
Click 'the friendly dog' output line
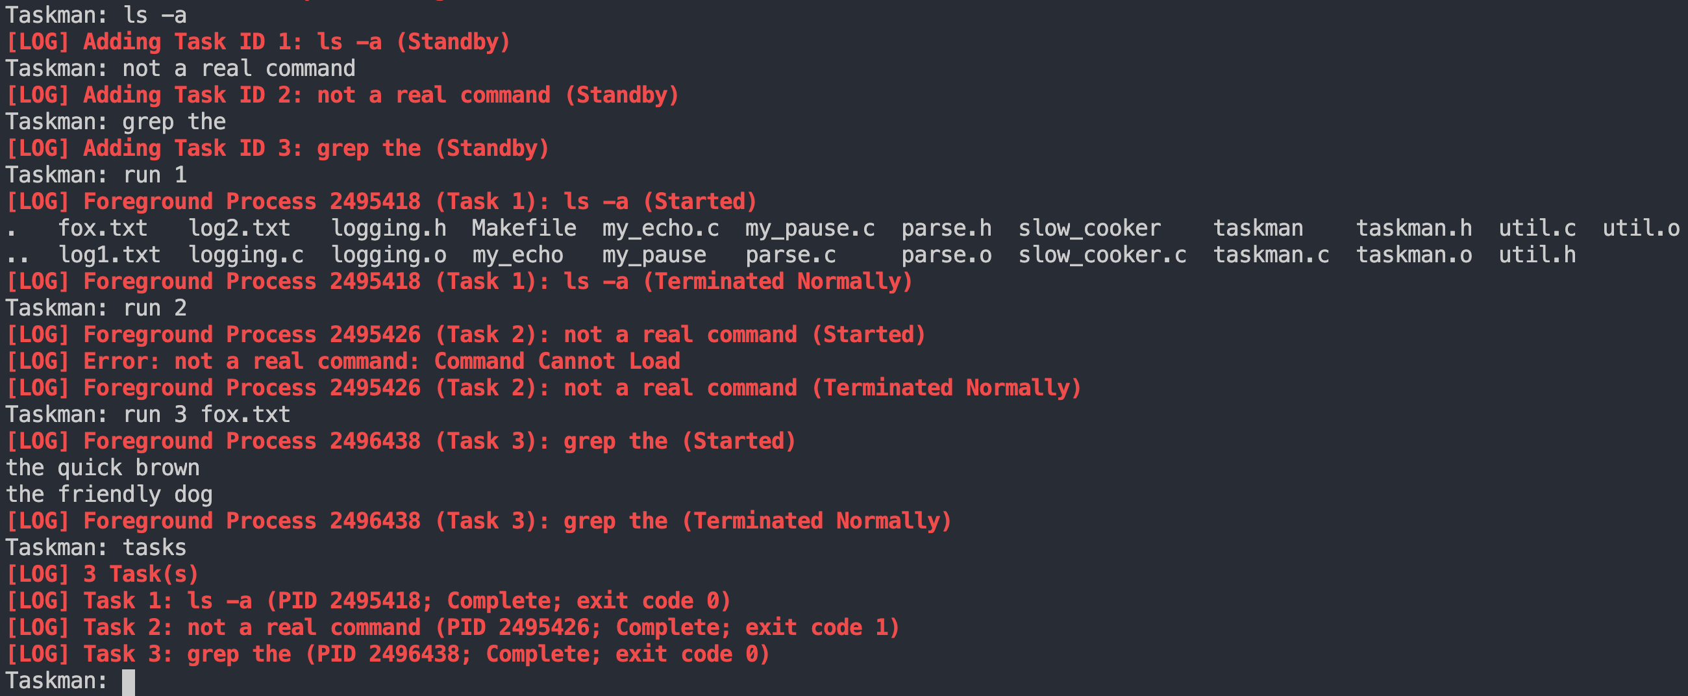coord(110,494)
